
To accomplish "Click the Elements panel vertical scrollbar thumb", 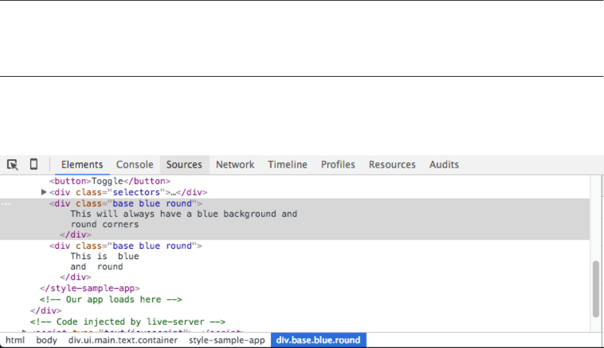I will coord(596,289).
